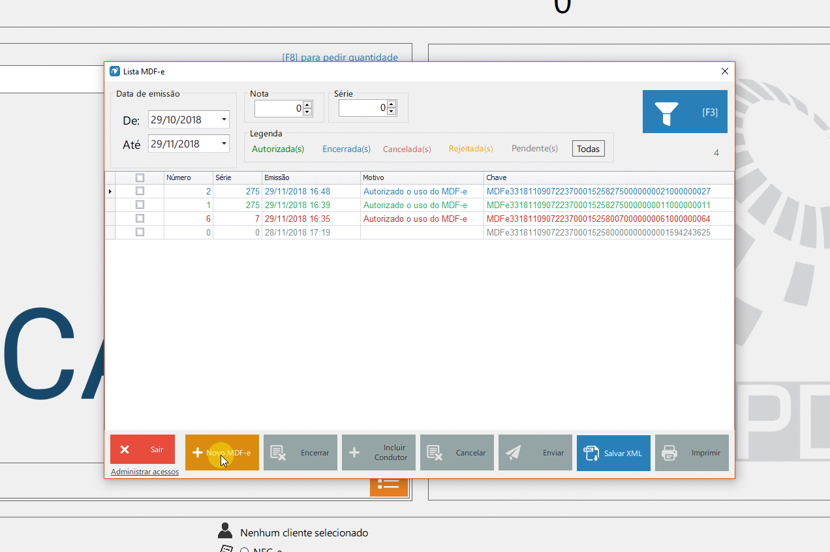Image resolution: width=830 pixels, height=552 pixels.
Task: Click the Imprimir printer button
Action: [x=692, y=452]
